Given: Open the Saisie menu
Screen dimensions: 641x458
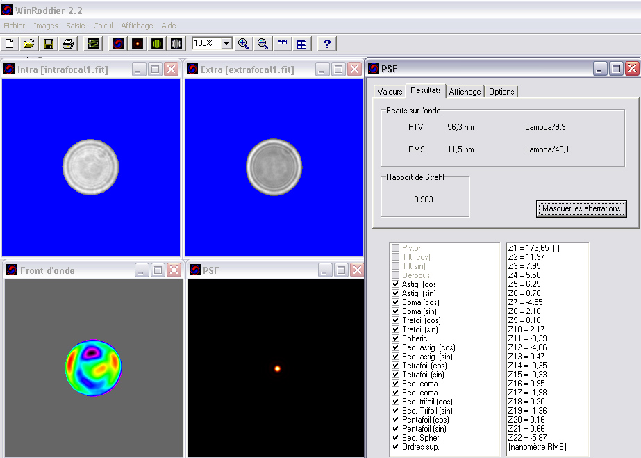Looking at the screenshot, I should (76, 26).
